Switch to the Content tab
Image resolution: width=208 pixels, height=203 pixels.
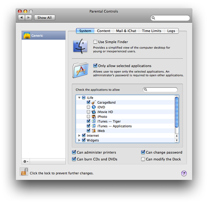point(104,31)
